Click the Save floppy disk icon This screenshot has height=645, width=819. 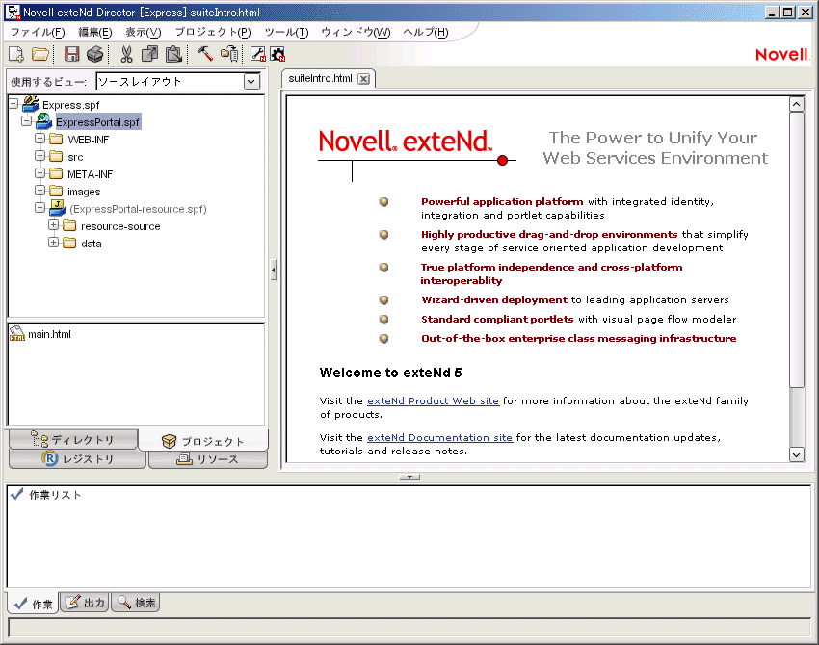(x=71, y=54)
